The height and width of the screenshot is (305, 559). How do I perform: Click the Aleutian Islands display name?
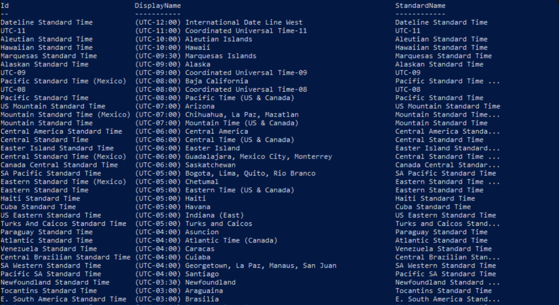218,39
